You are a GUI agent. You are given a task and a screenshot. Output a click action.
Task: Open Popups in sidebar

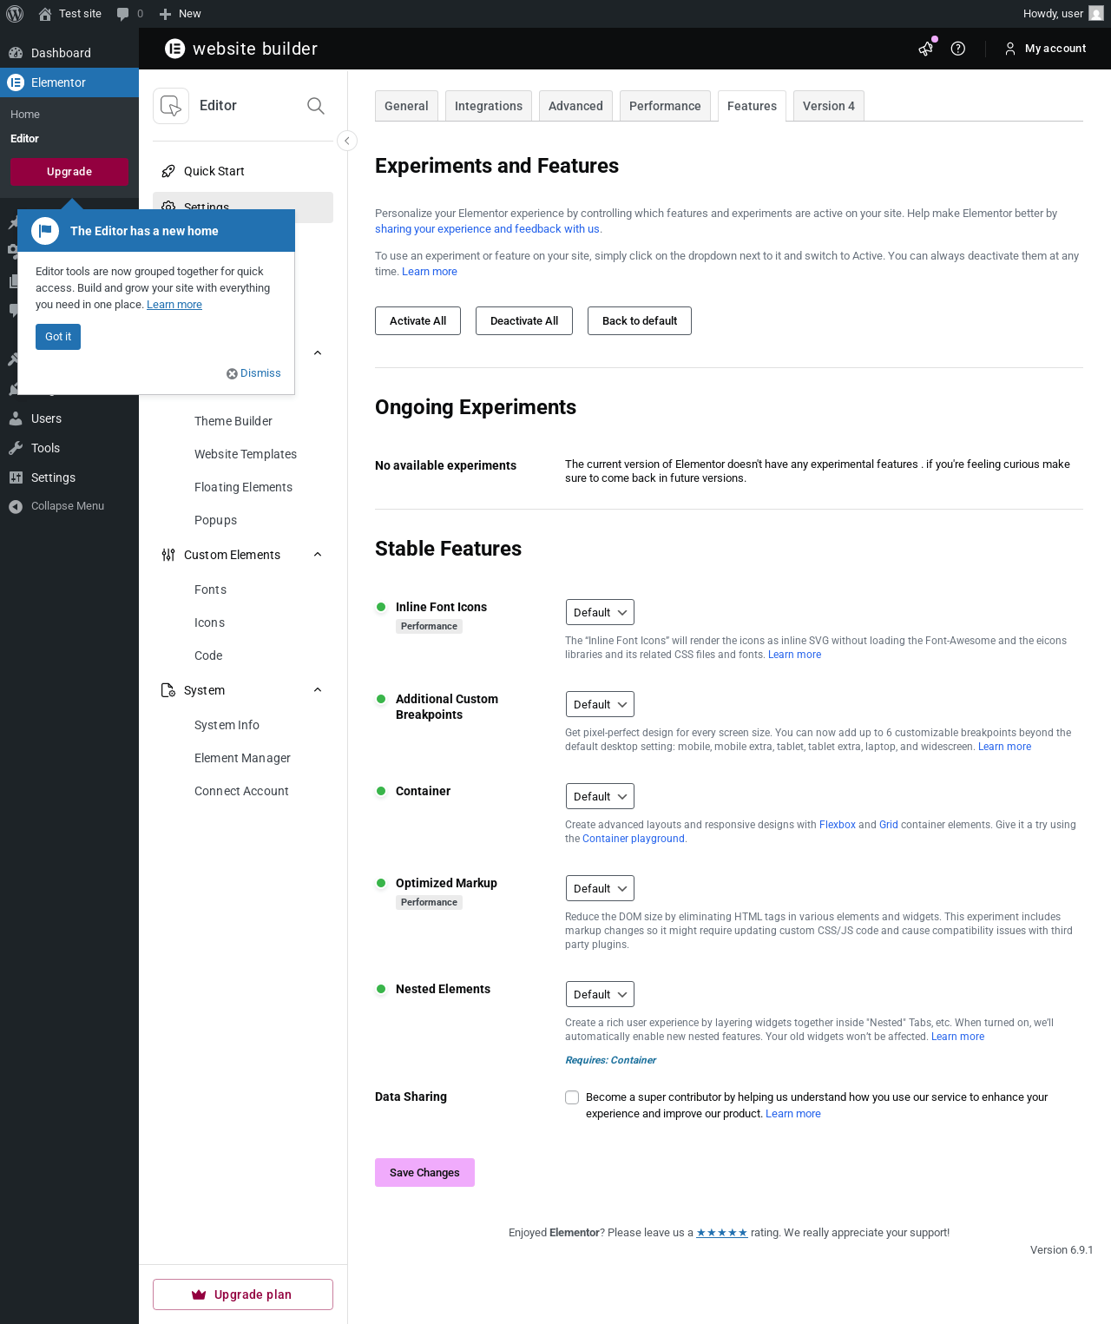(x=215, y=520)
